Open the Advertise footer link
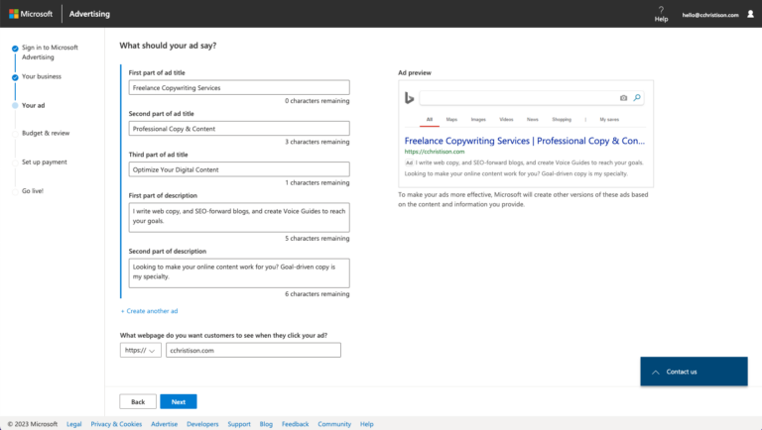Screen dimensions: 762x430 pyautogui.click(x=165, y=424)
